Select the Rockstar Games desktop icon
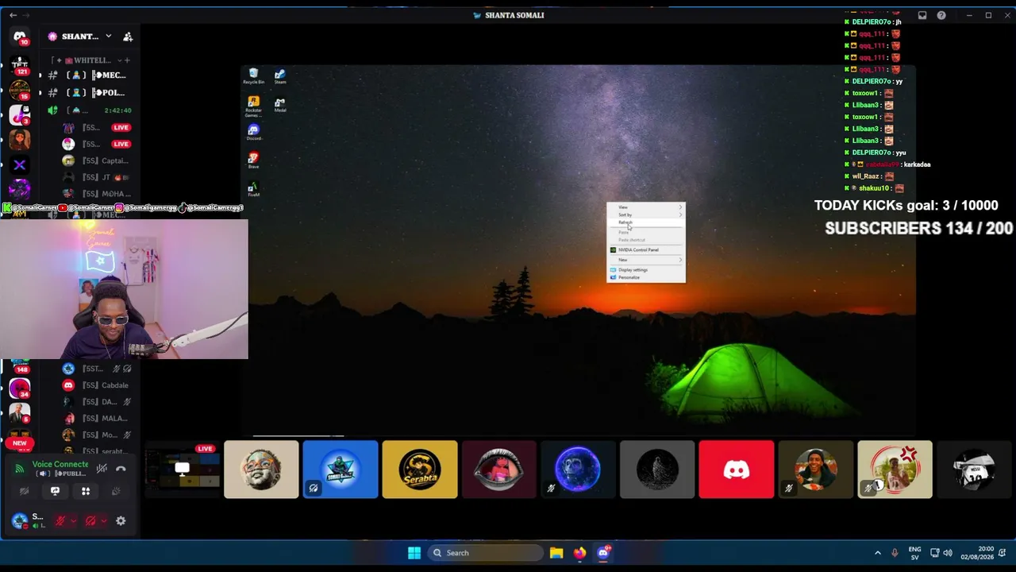 tap(253, 106)
